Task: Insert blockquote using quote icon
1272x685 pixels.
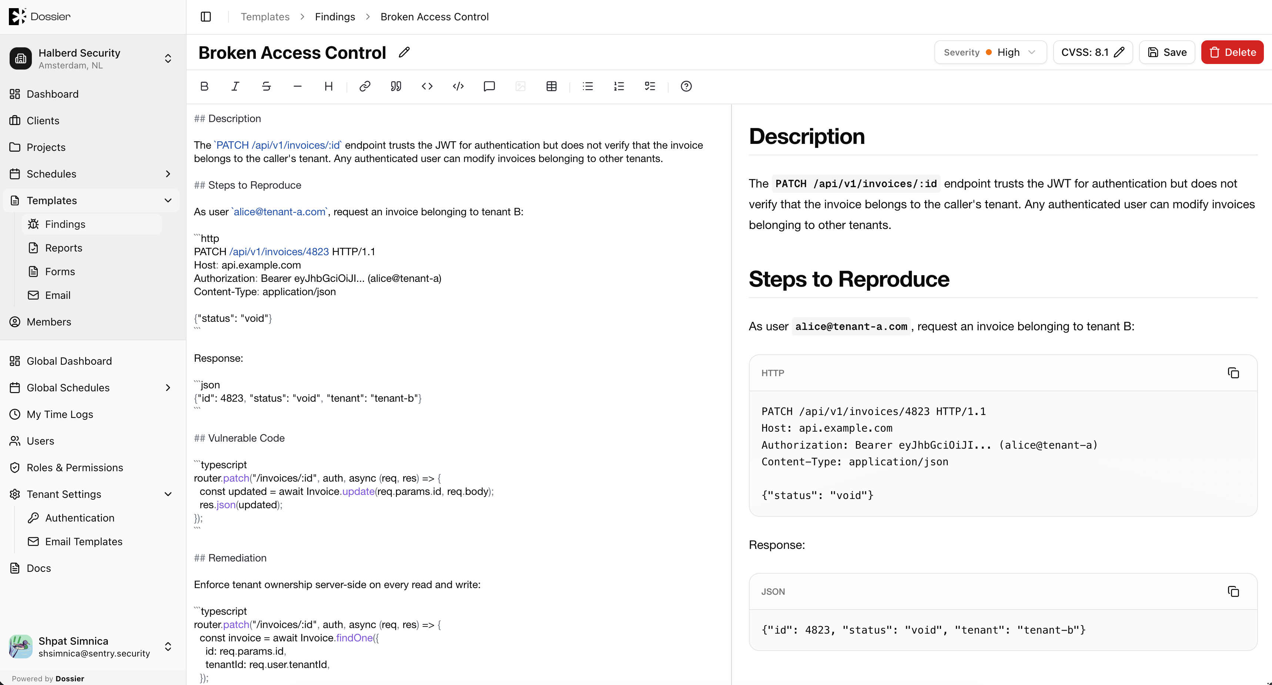Action: pyautogui.click(x=396, y=87)
